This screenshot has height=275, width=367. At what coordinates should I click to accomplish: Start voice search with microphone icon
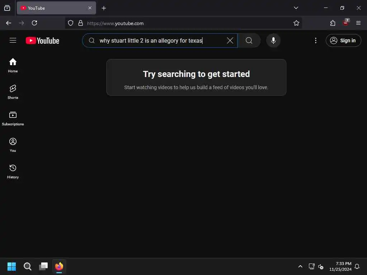(x=273, y=40)
